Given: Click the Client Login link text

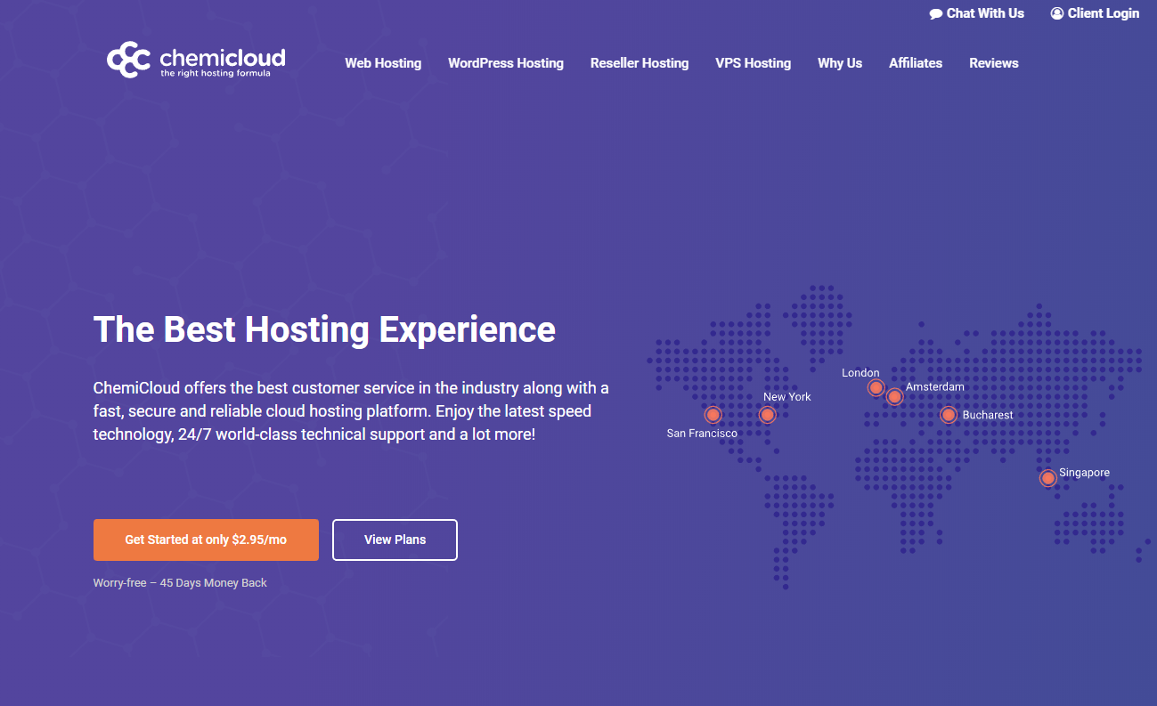Looking at the screenshot, I should coord(1103,13).
